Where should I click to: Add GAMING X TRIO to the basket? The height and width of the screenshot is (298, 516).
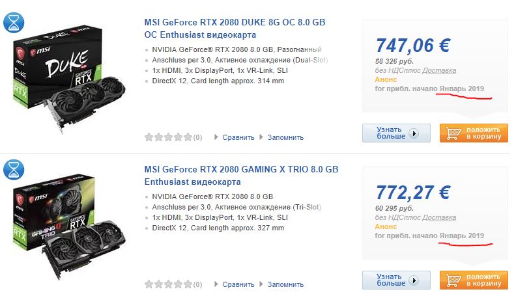click(x=474, y=280)
